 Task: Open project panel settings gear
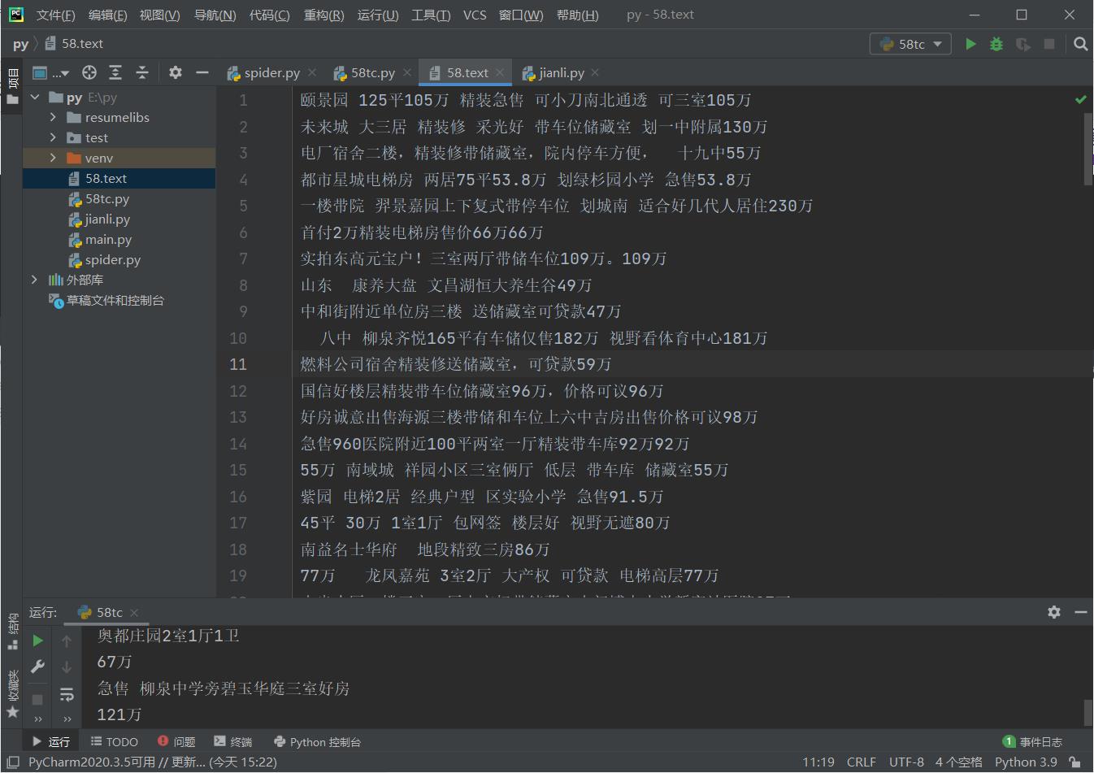[176, 72]
